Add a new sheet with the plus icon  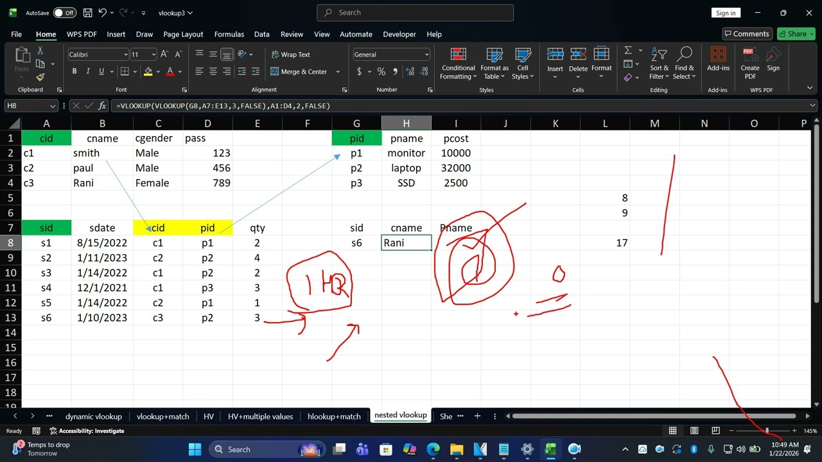point(477,416)
